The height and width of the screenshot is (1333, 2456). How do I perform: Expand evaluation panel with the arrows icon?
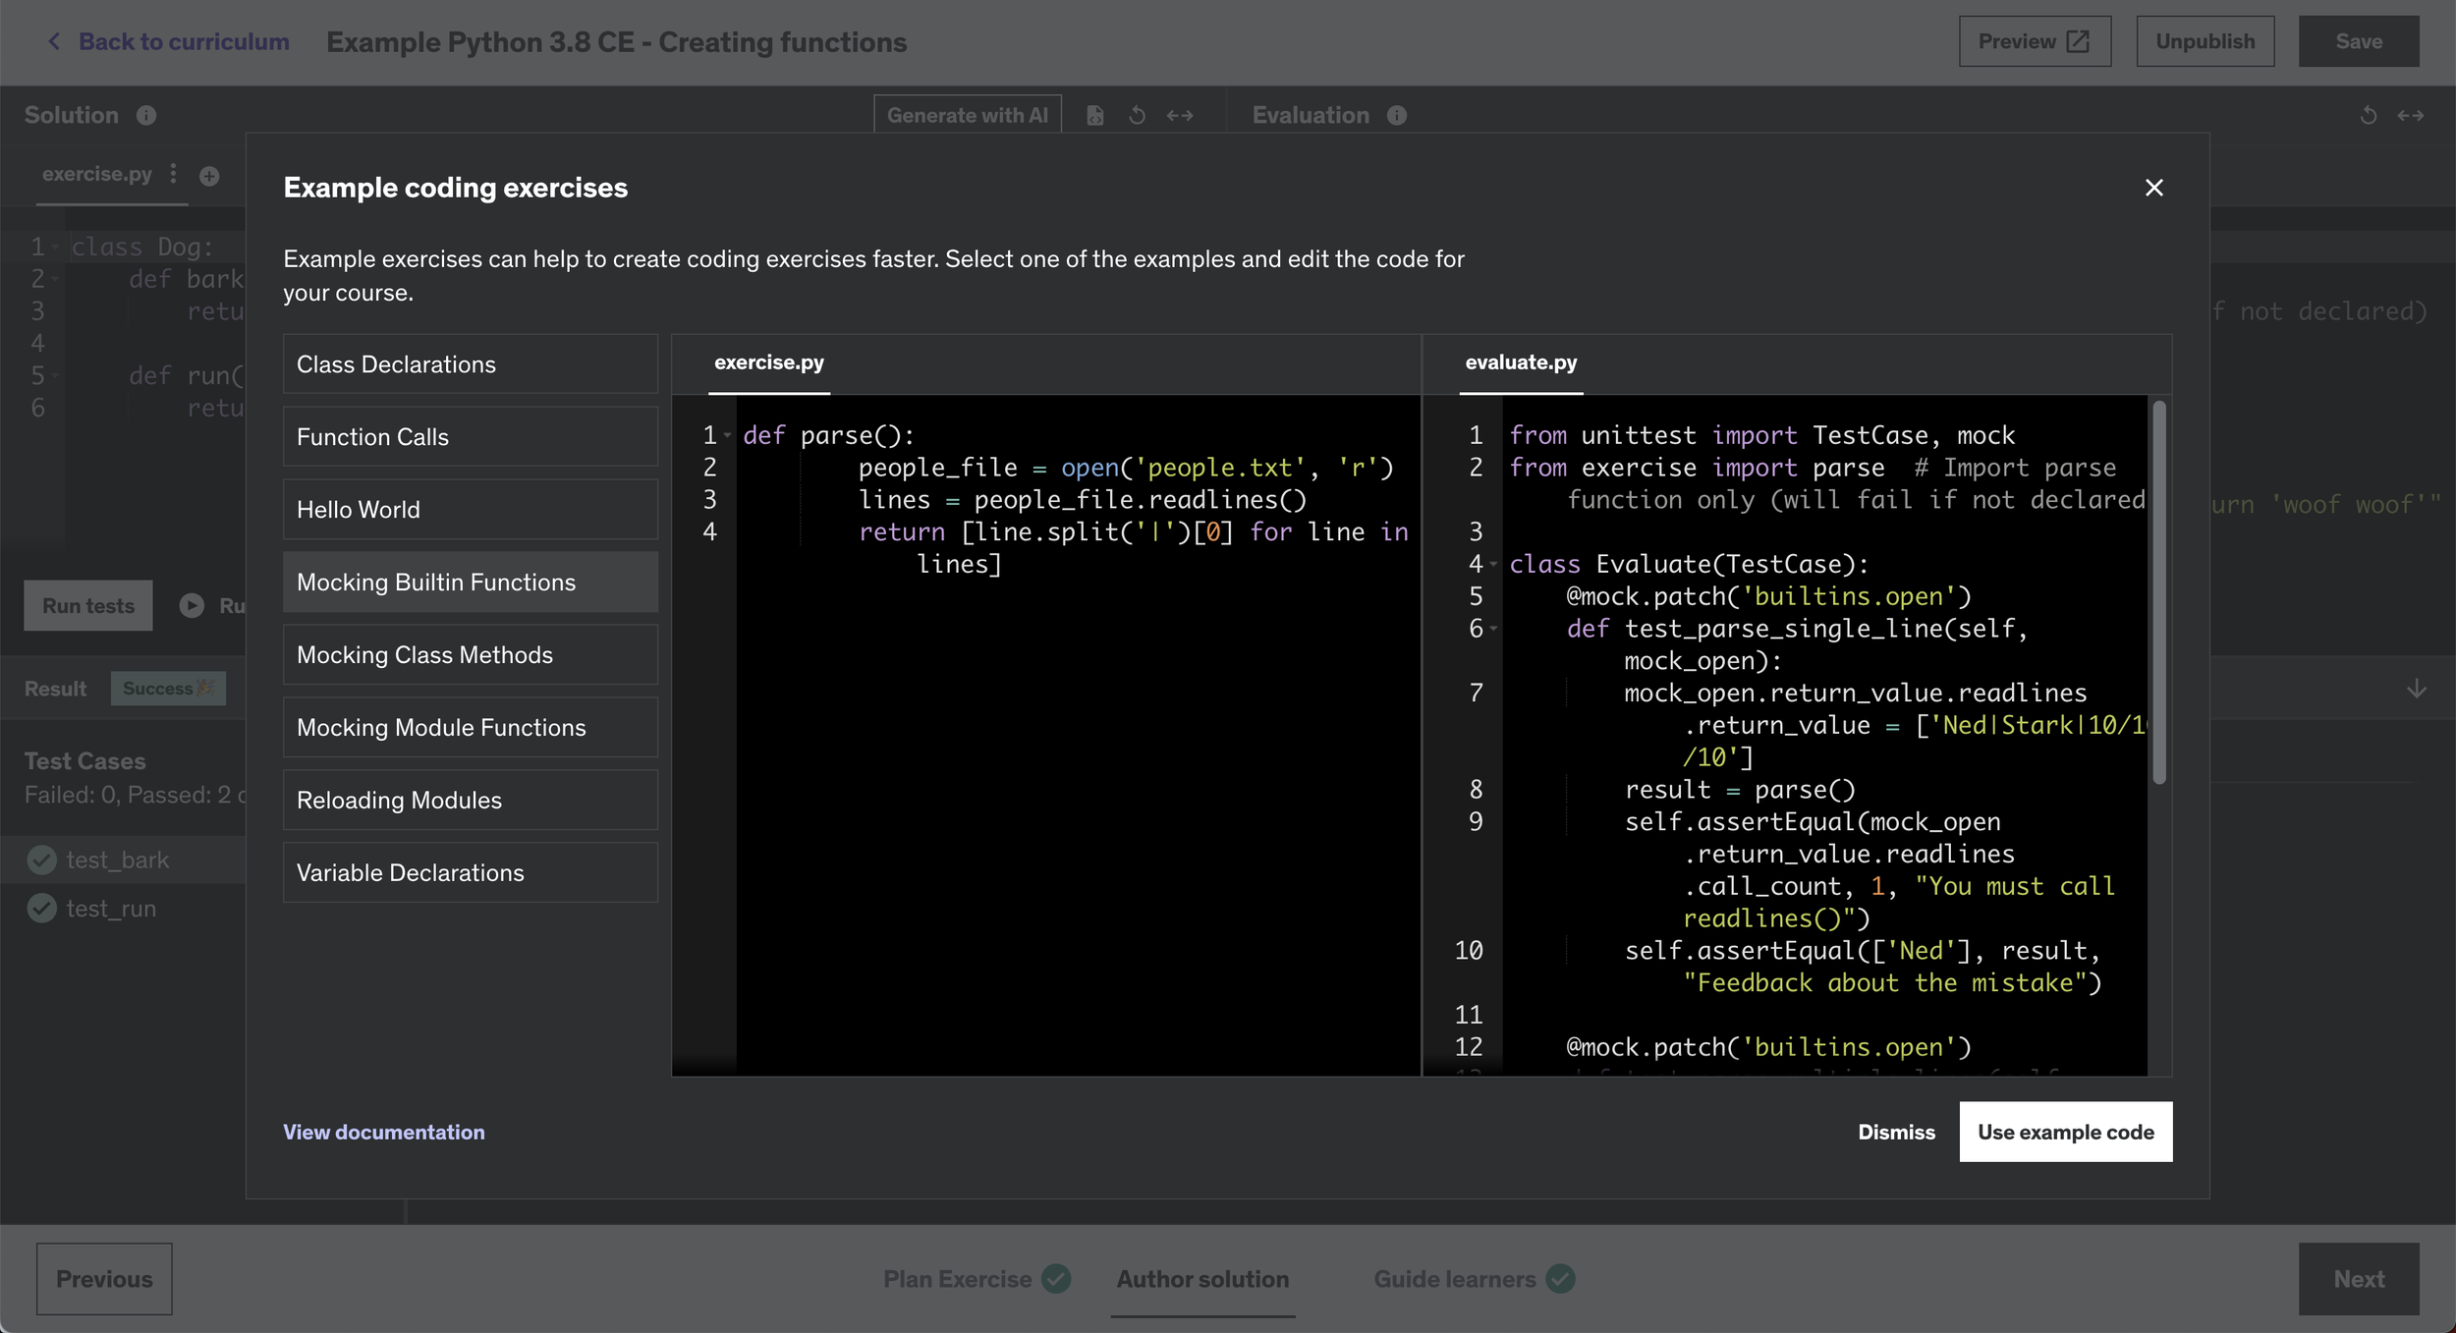pos(2411,116)
